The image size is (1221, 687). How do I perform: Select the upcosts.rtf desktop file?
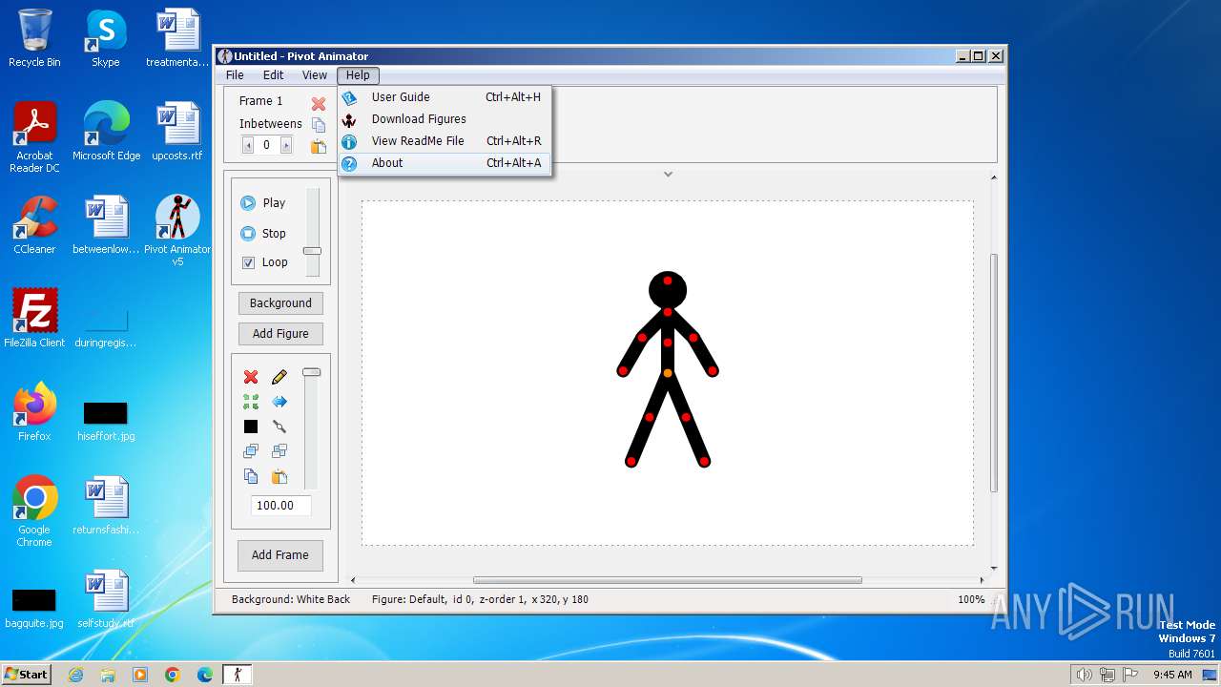[177, 132]
